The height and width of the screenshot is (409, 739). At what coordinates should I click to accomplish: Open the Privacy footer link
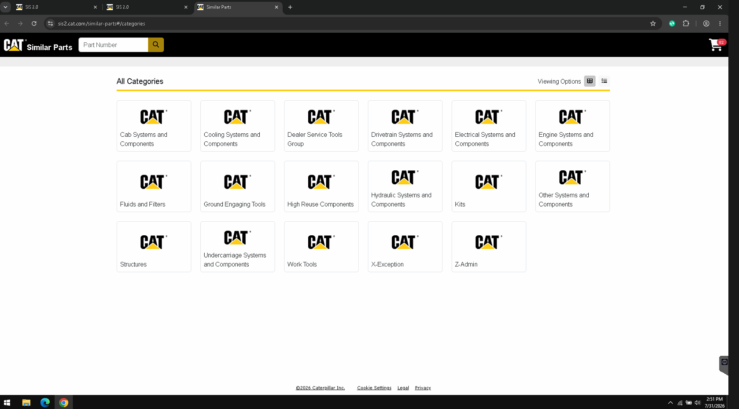423,388
